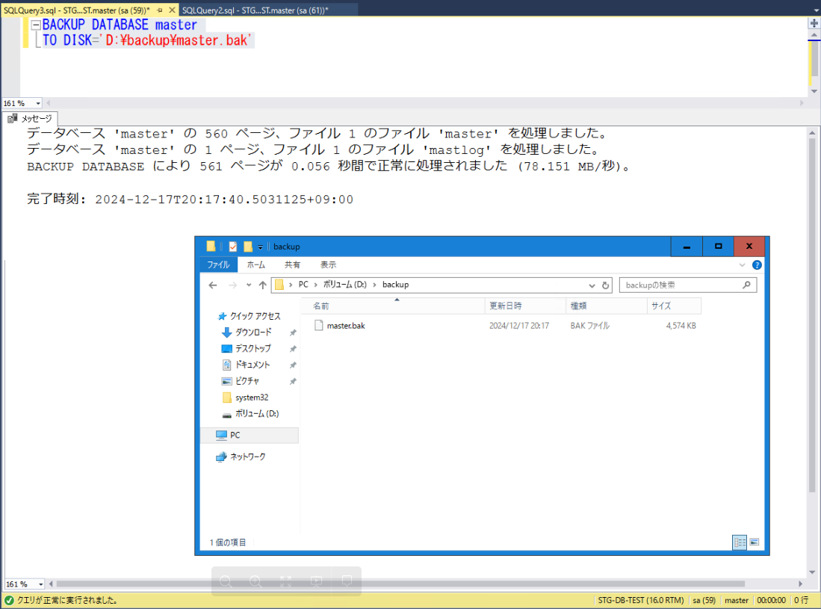Select the SQLQuery3.sql tab
This screenshot has width=821, height=609.
[76, 10]
